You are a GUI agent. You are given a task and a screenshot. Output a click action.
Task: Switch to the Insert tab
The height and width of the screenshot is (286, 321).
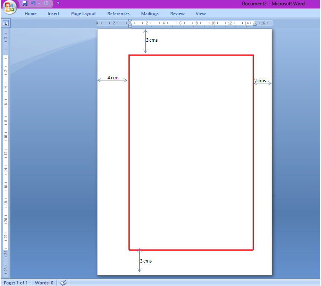click(x=53, y=13)
